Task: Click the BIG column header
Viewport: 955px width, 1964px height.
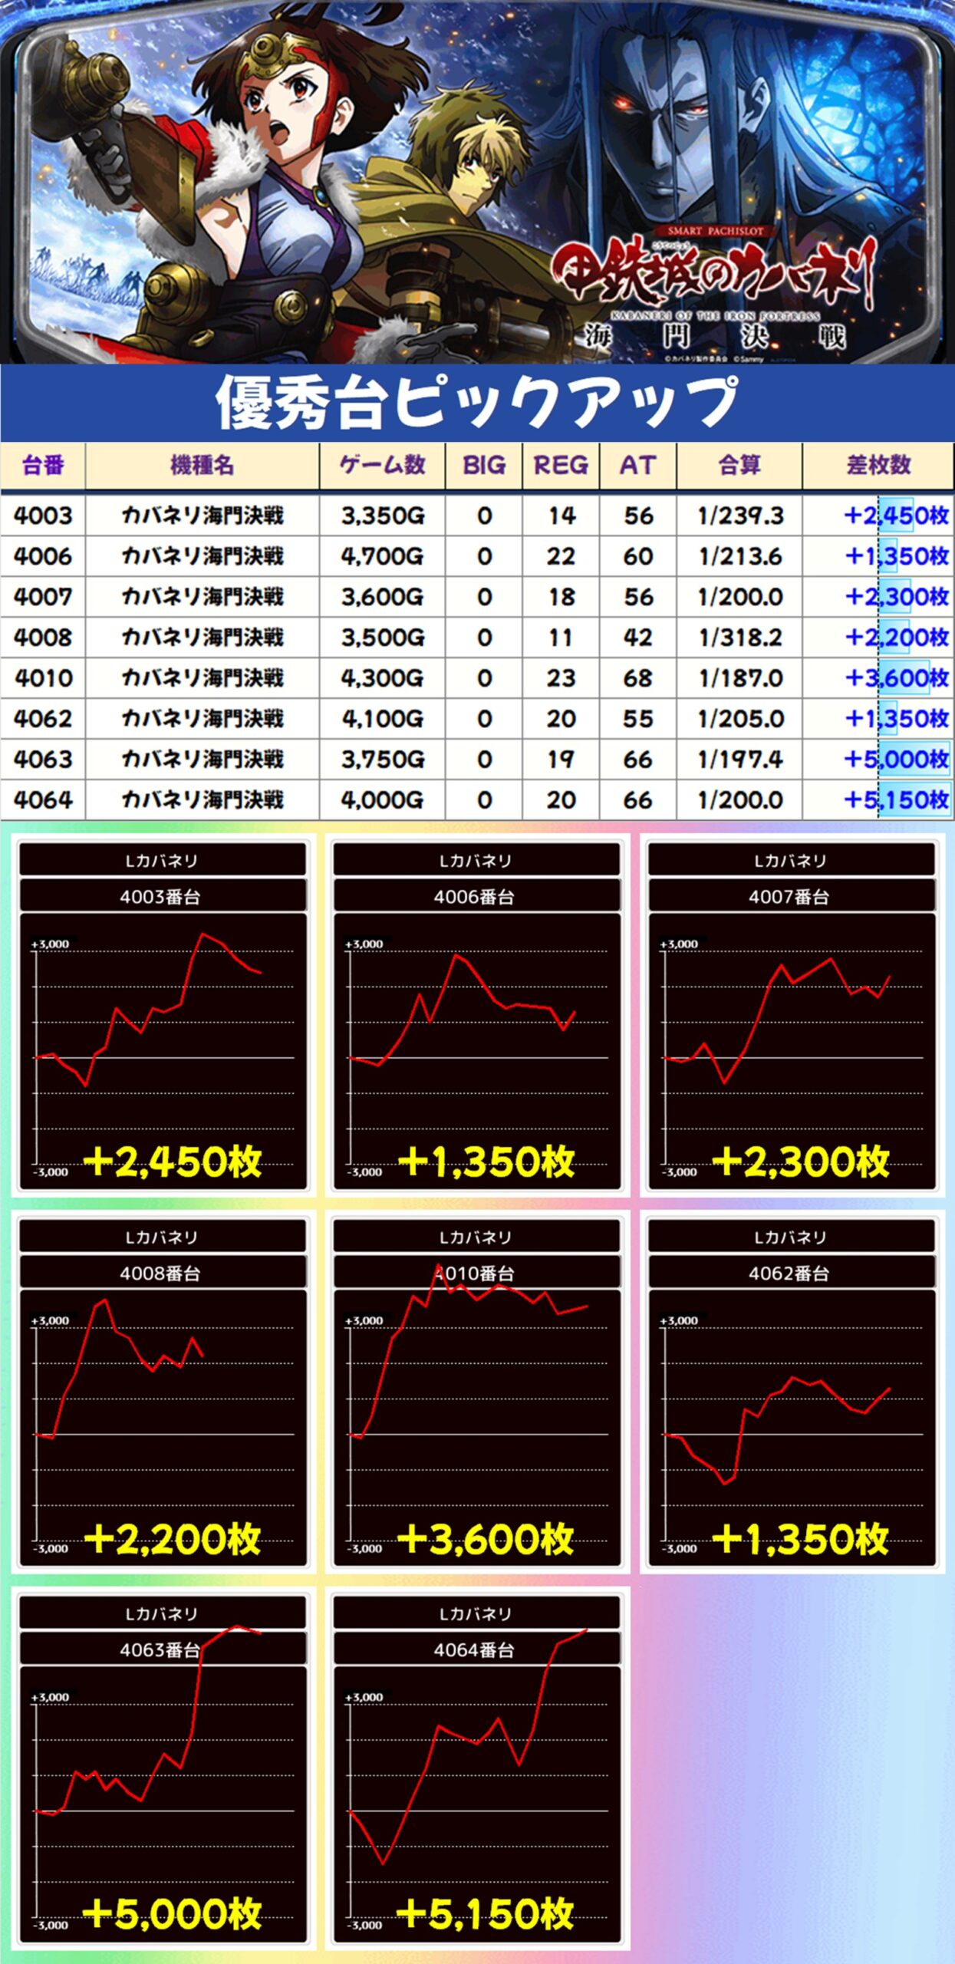Action: 484,465
